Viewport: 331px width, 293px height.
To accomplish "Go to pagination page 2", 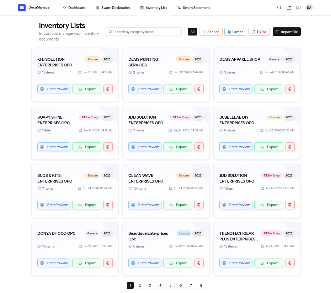I will 140,286.
